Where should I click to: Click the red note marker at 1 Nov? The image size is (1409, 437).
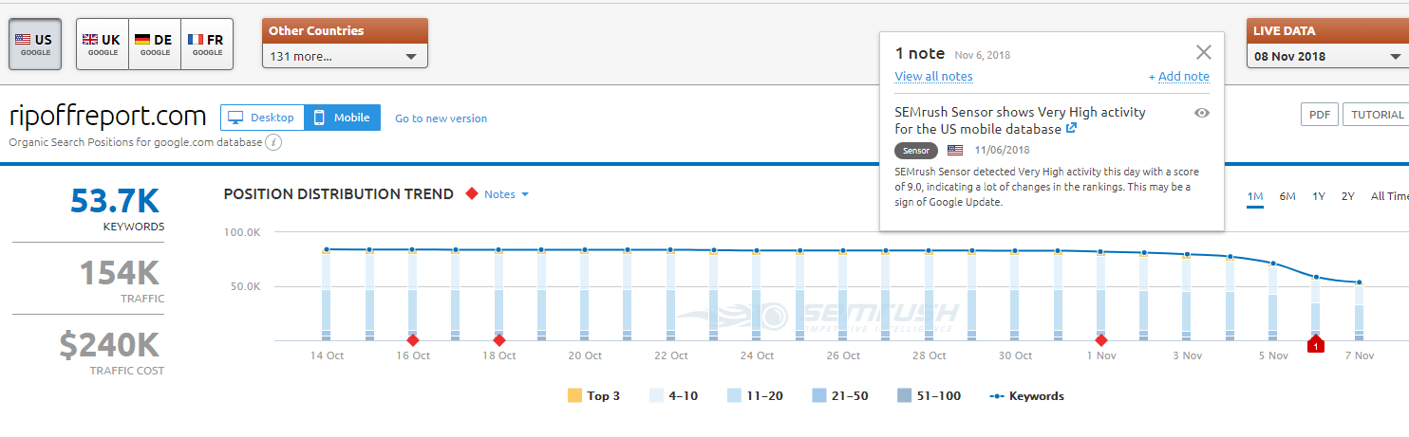(1101, 340)
